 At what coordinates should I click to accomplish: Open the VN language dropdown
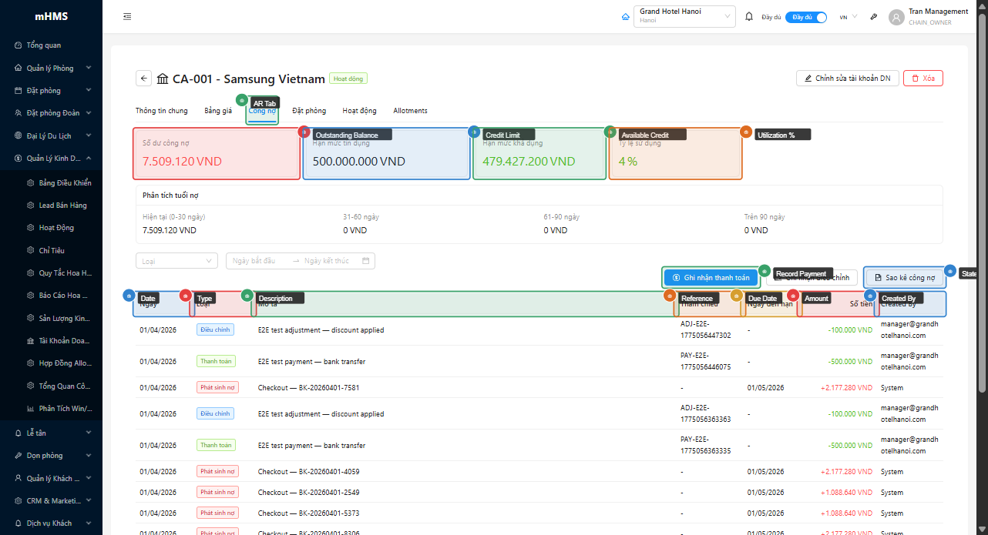(848, 17)
